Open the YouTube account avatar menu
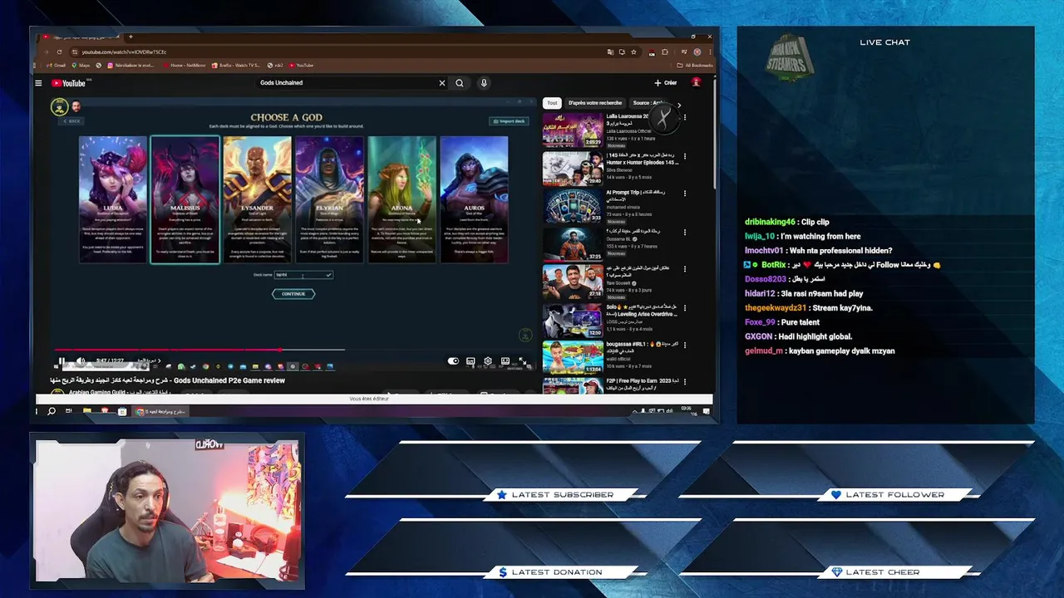 (697, 82)
